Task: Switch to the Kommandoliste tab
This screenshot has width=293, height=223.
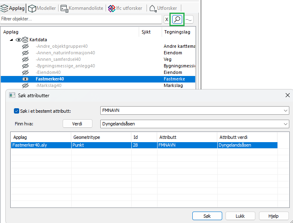Action: 81,8
